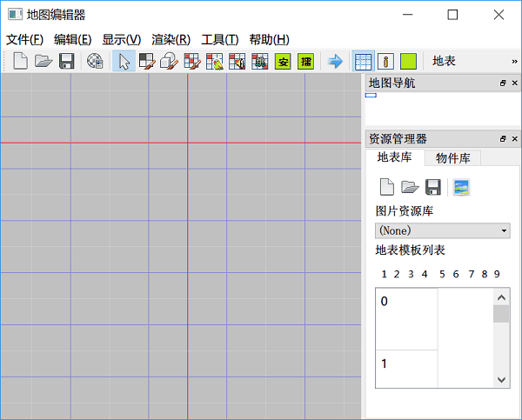Open a map file from main toolbar
This screenshot has height=420, width=522.
pyautogui.click(x=43, y=61)
